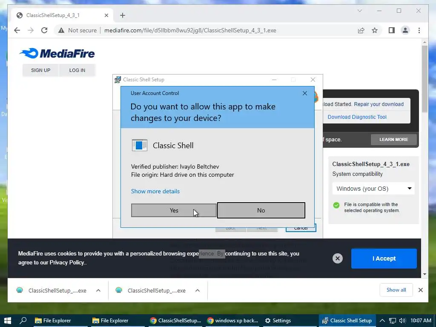The image size is (436, 327).
Task: Click the address bar URL
Action: tap(190, 30)
